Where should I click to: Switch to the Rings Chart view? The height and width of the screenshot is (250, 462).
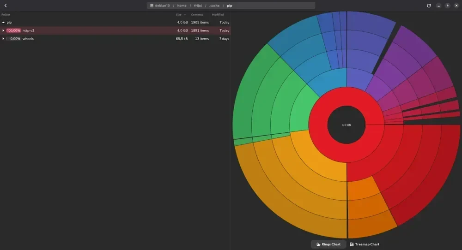coord(328,244)
